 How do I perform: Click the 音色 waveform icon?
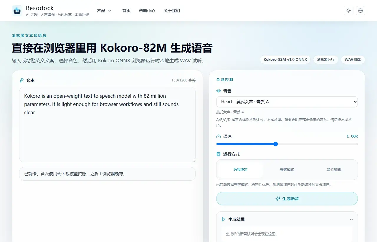coord(219,91)
